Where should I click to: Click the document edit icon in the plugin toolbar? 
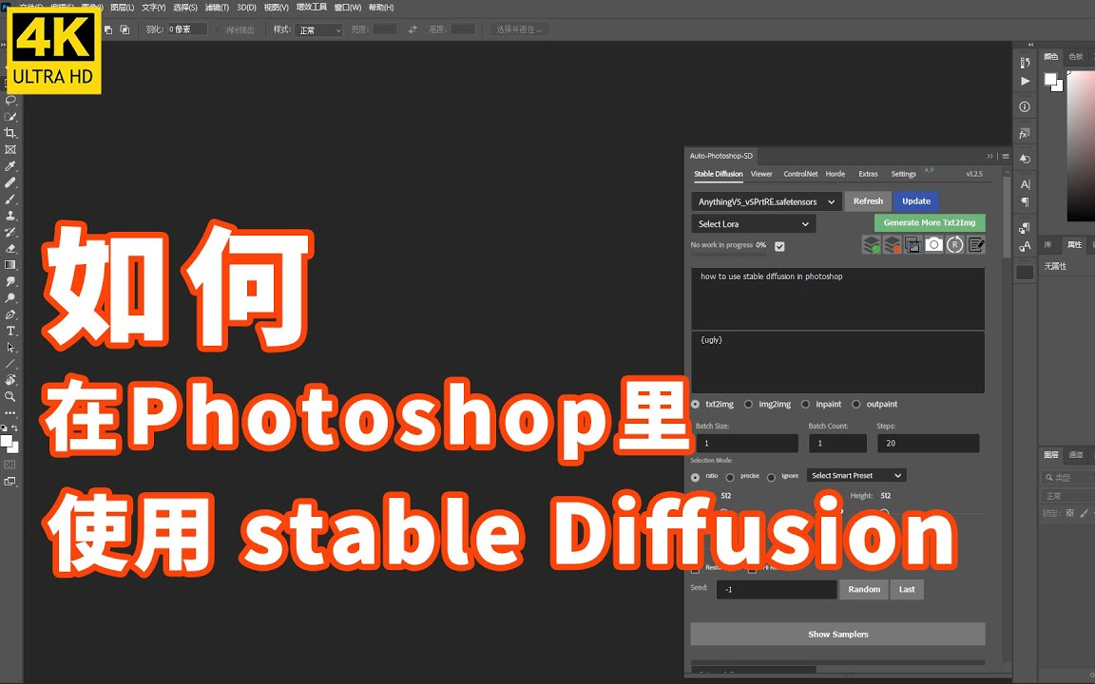pyautogui.click(x=975, y=244)
